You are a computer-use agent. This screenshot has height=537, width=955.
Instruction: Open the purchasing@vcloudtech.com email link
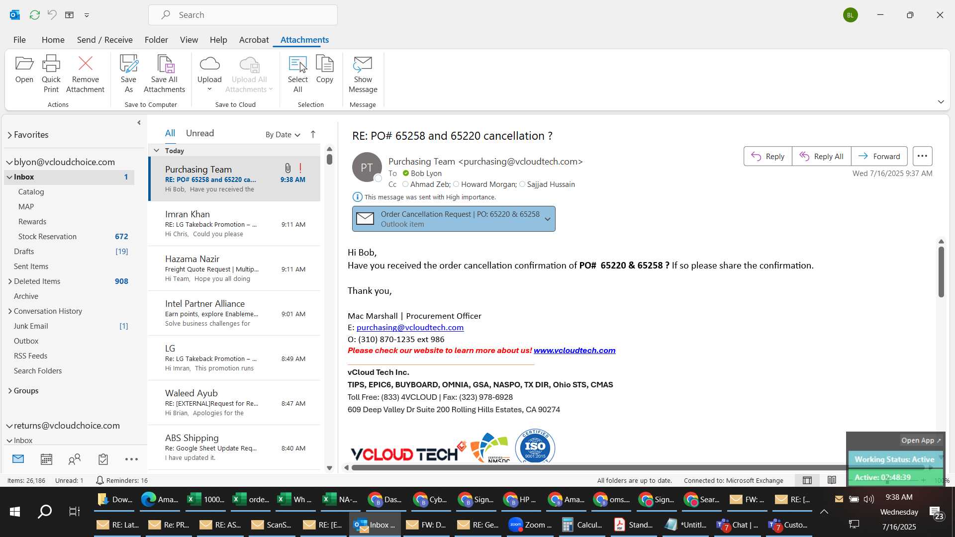pyautogui.click(x=410, y=328)
